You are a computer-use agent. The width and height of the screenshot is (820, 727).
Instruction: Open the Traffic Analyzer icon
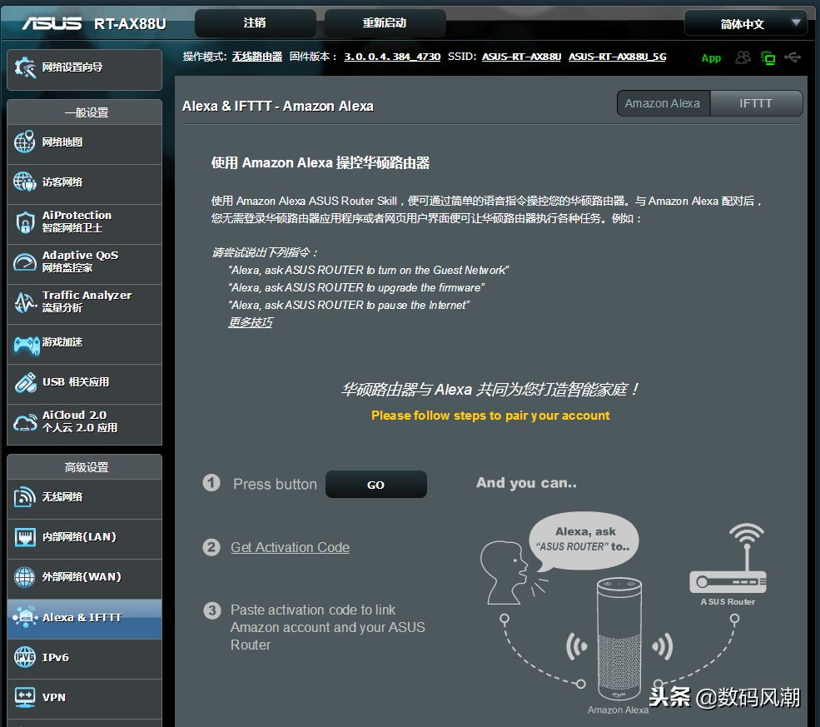25,301
